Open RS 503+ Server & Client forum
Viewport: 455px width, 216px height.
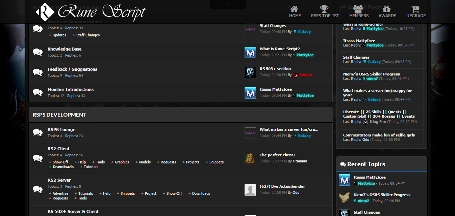(73, 211)
